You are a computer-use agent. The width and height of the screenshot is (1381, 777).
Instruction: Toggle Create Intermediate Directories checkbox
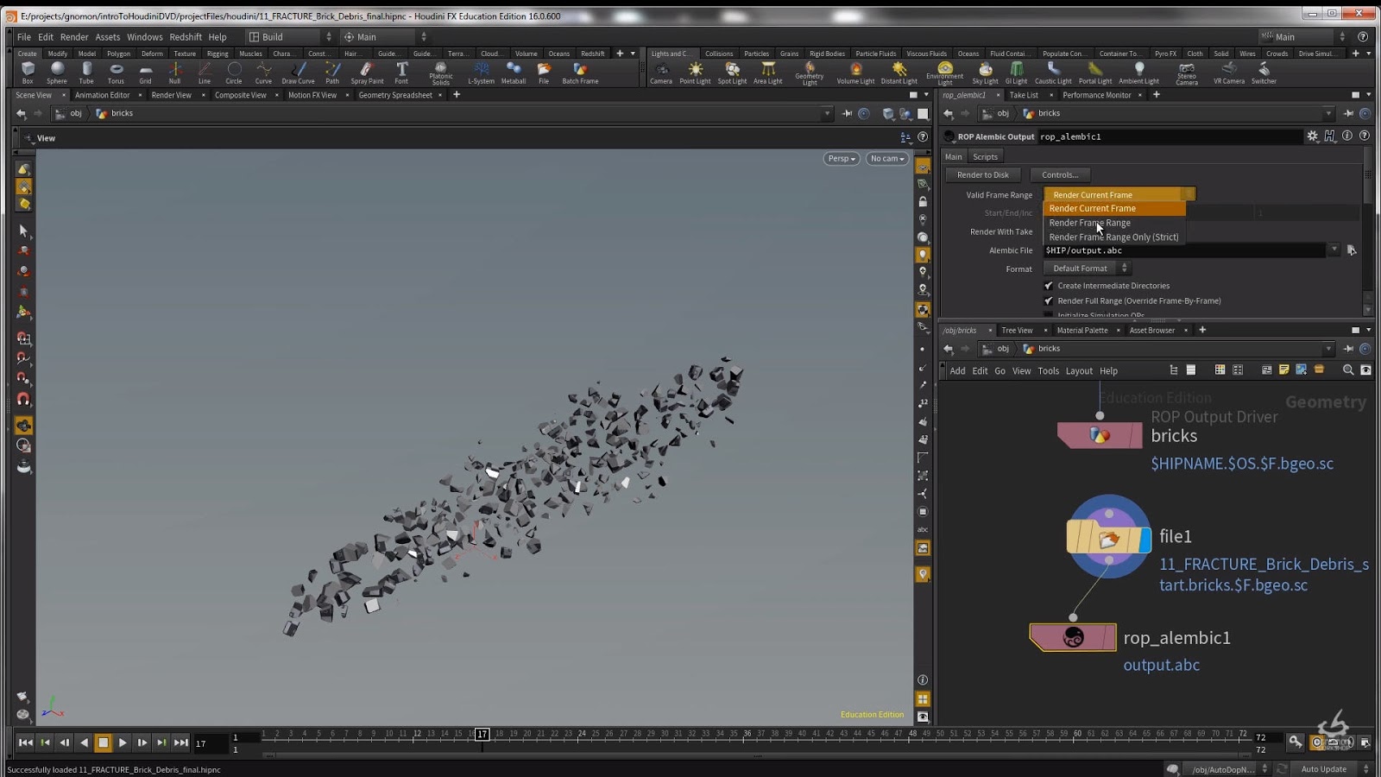pos(1049,286)
